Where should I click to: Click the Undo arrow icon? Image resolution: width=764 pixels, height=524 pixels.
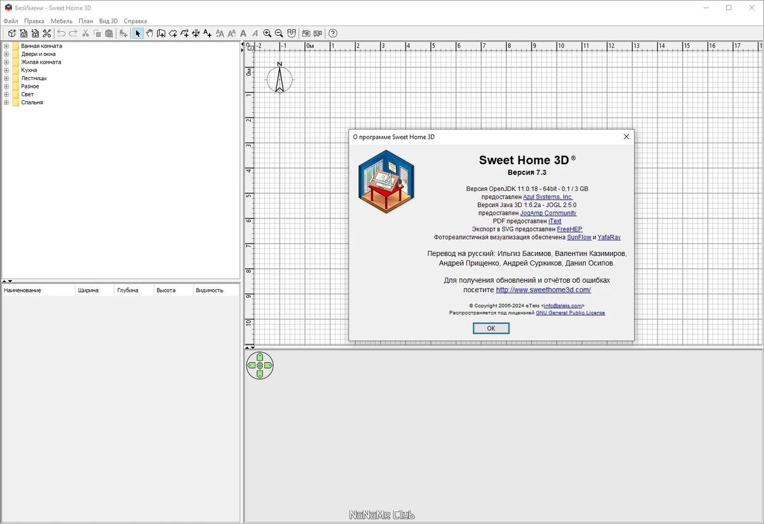[x=61, y=33]
